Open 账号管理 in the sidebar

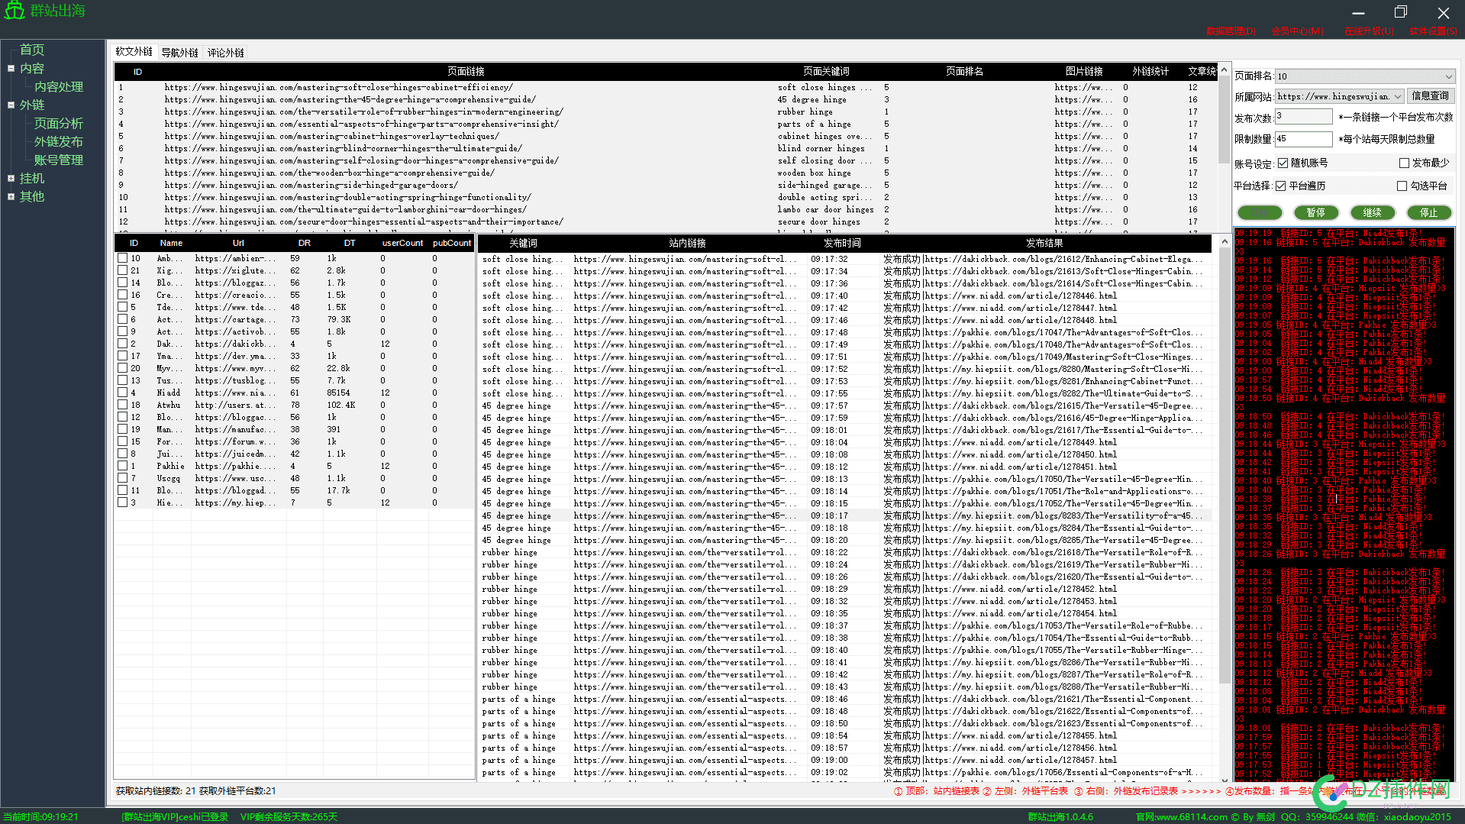[x=59, y=160]
